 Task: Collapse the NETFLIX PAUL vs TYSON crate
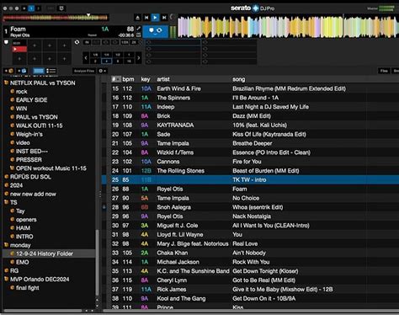pos(6,83)
